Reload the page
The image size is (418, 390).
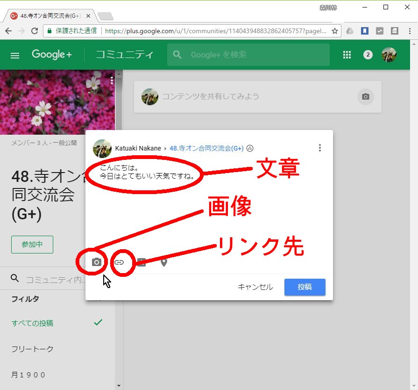34,31
